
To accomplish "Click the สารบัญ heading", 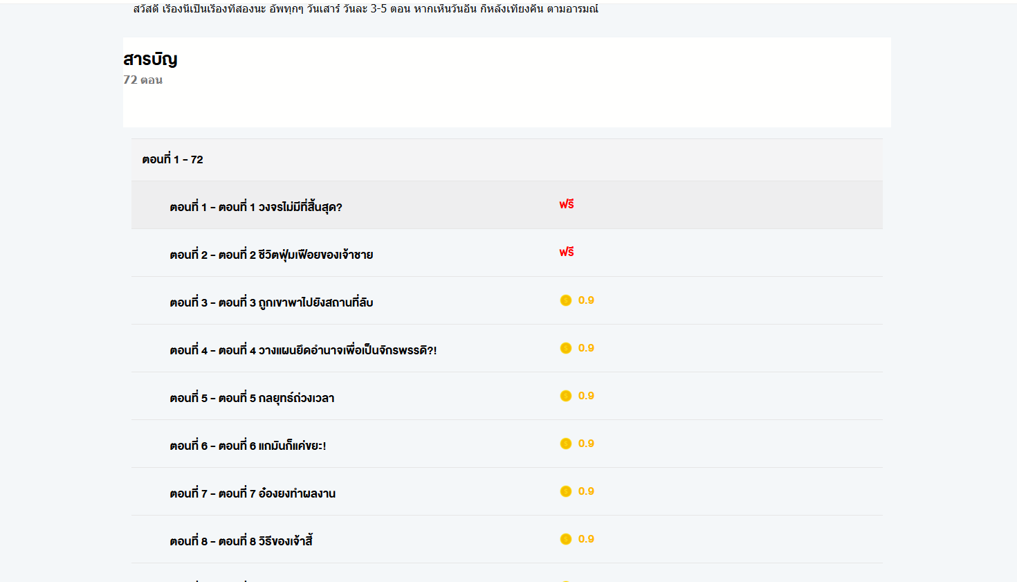I will point(150,60).
